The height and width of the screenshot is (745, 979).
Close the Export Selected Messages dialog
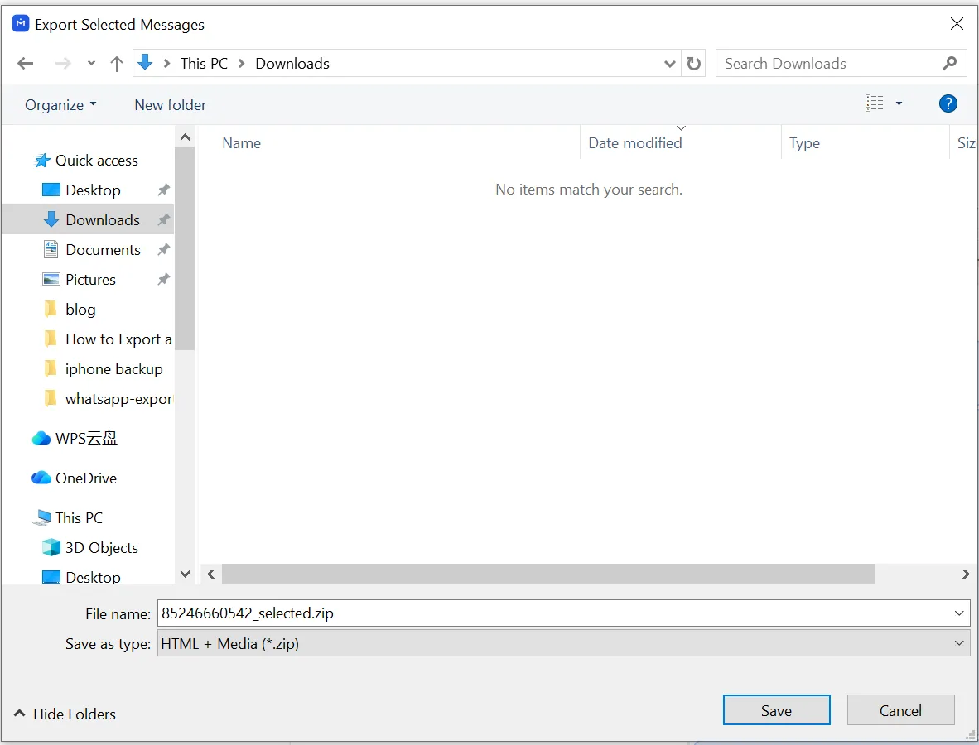pos(957,24)
